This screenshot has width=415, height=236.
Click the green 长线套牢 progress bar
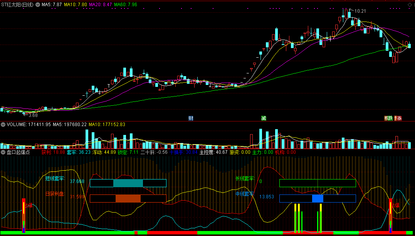click(x=318, y=183)
